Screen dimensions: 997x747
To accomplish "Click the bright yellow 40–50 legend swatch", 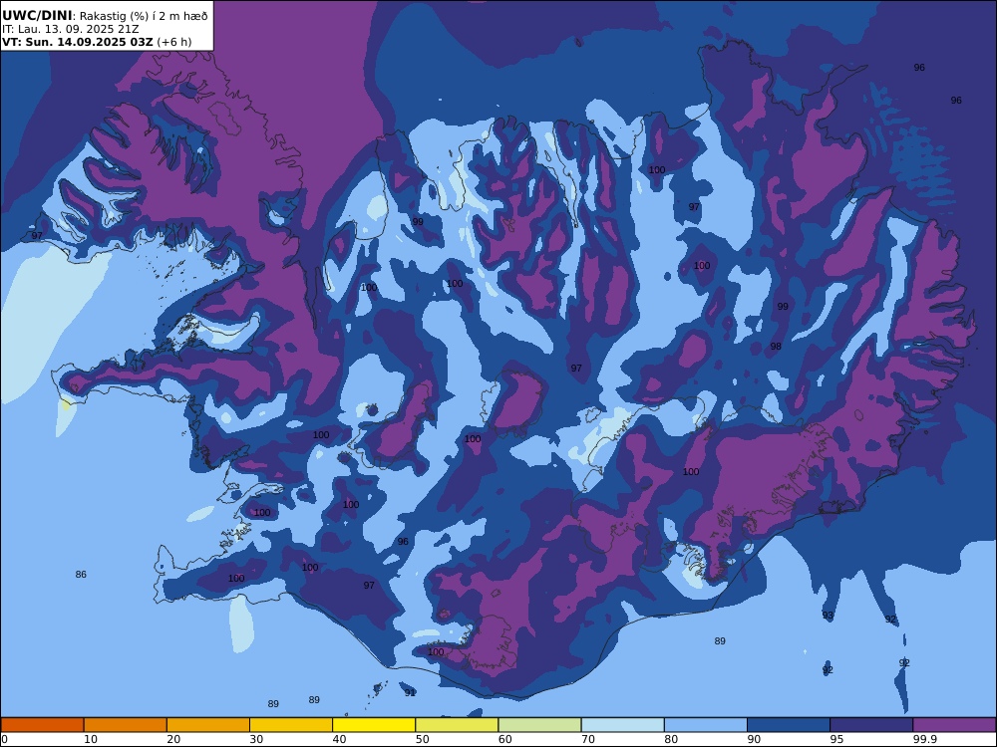I will (374, 725).
